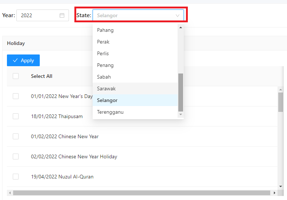287x200 pixels.
Task: Select Pahang from the state list
Action: (x=105, y=30)
